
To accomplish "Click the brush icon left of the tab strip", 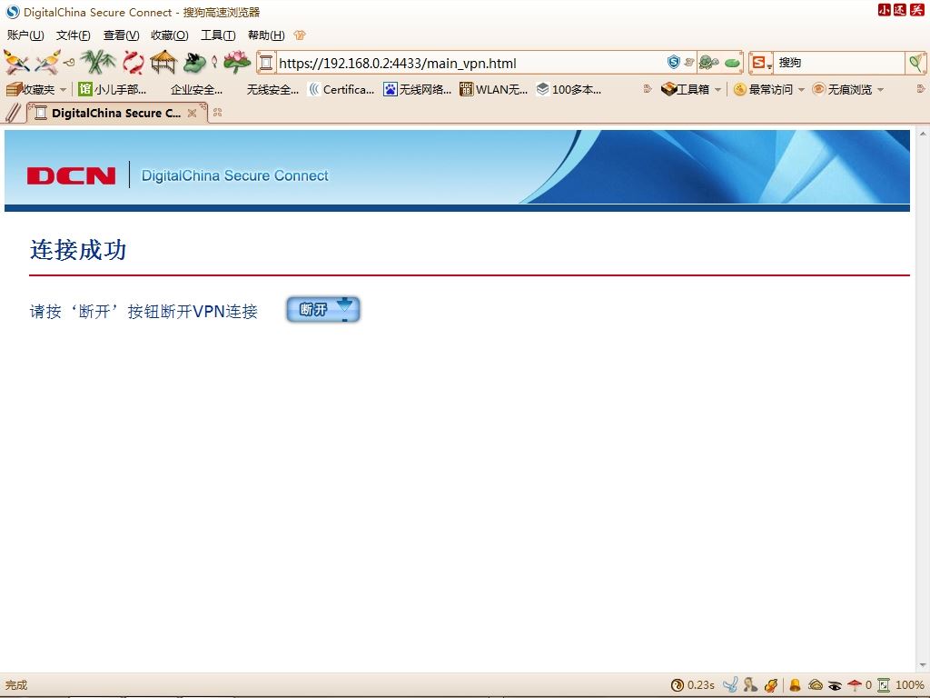I will (x=13, y=112).
